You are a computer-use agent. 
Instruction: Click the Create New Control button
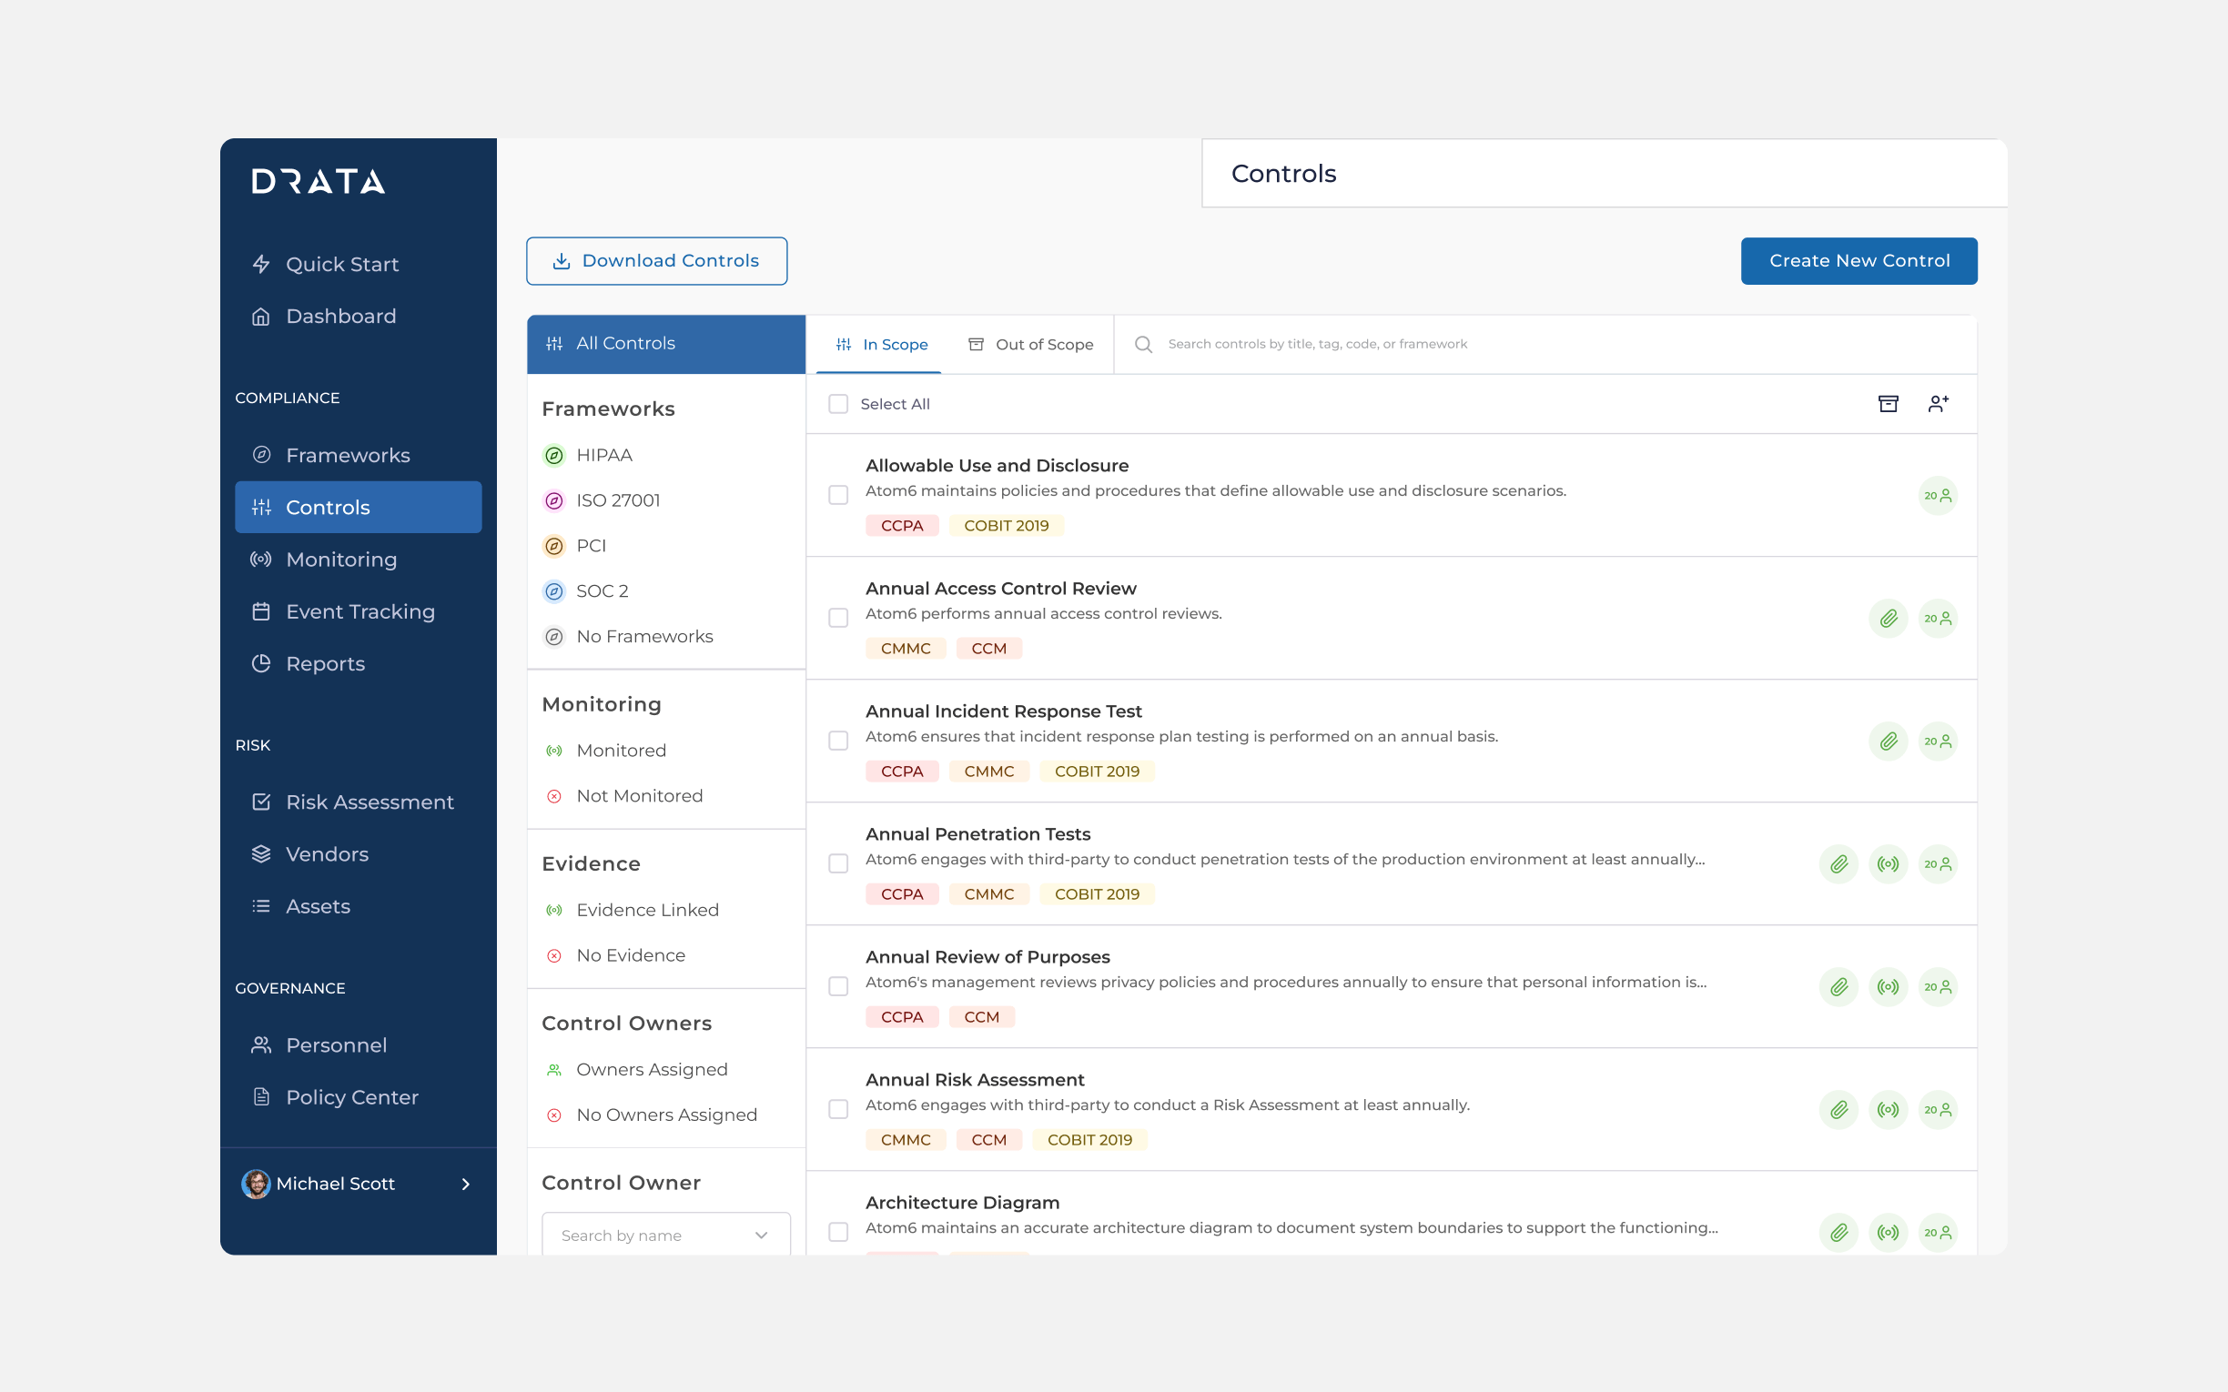tap(1858, 261)
